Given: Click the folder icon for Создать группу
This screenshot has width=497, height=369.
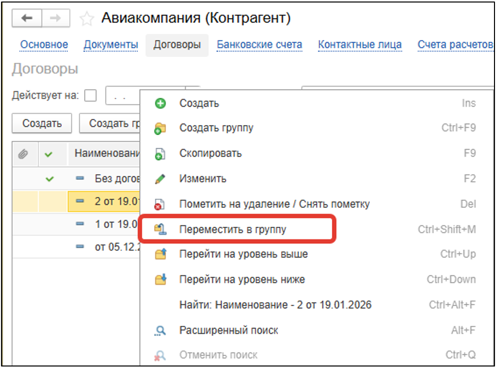Looking at the screenshot, I should click(160, 128).
